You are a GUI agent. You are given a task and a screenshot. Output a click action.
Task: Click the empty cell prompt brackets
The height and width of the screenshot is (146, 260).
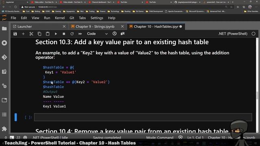tap(28, 117)
